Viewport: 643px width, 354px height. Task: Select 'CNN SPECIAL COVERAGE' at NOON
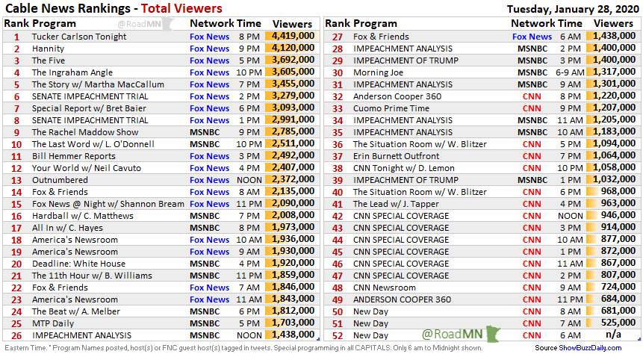(401, 216)
